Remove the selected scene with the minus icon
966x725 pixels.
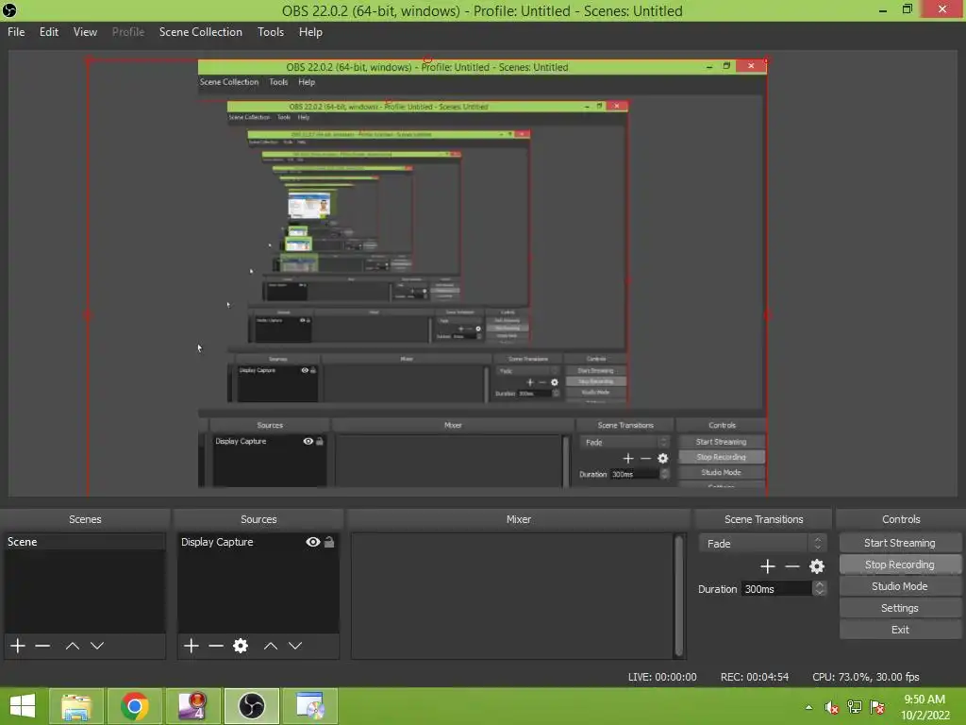(42, 646)
